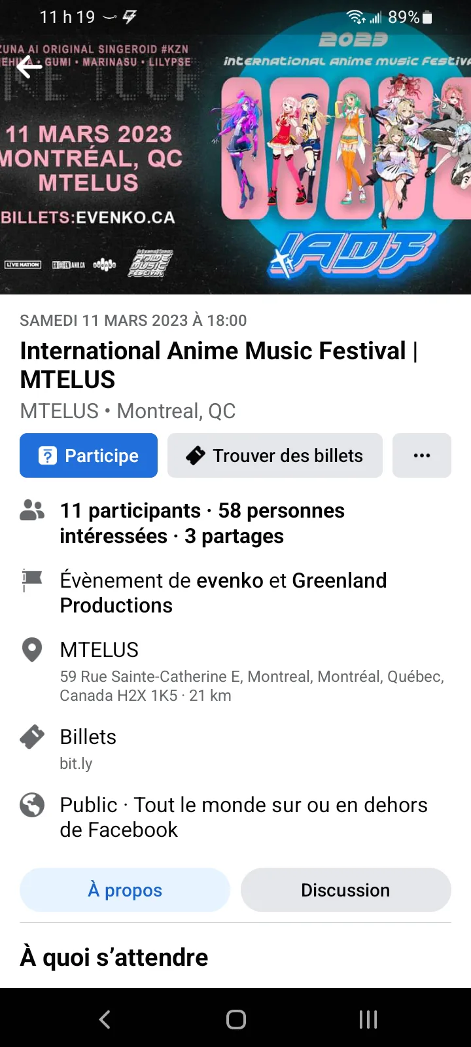The width and height of the screenshot is (471, 1047).
Task: Tap the flag icon beside event organizers
Action: click(32, 580)
